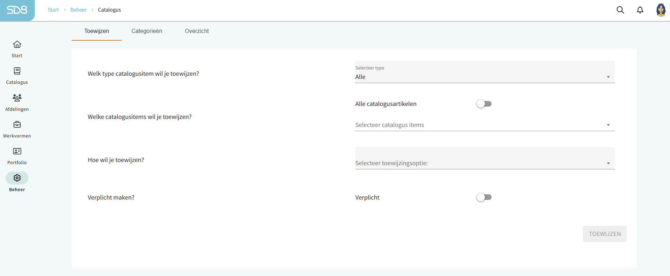
Task: Show notifications via the bell icon
Action: click(x=640, y=10)
